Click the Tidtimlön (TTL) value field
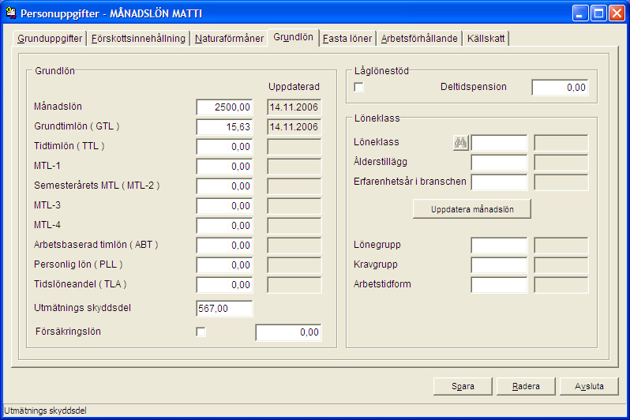Image resolution: width=630 pixels, height=420 pixels. [224, 147]
